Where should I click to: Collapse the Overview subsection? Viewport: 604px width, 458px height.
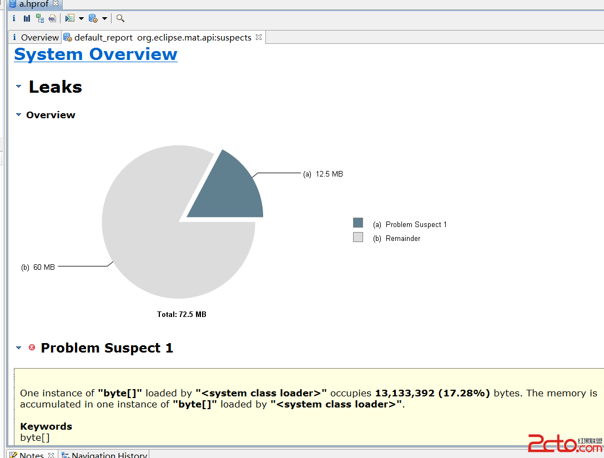tap(18, 115)
